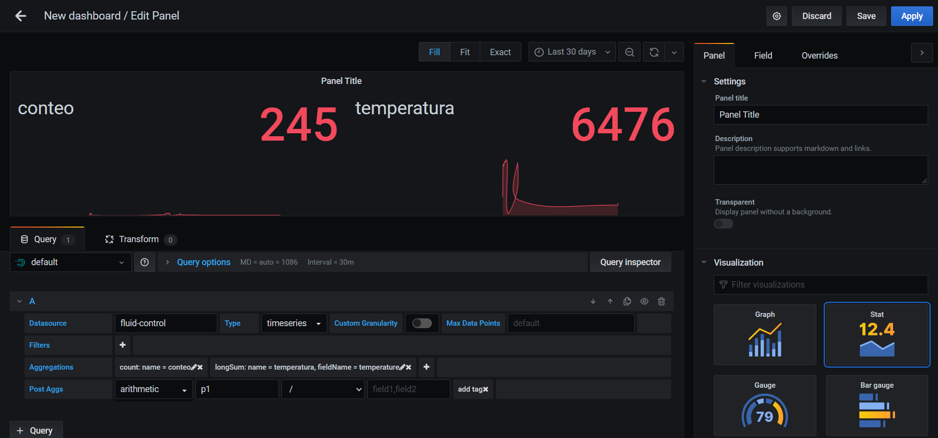938x438 pixels.
Task: Refresh the dashboard with the refresh icon
Action: click(x=654, y=52)
